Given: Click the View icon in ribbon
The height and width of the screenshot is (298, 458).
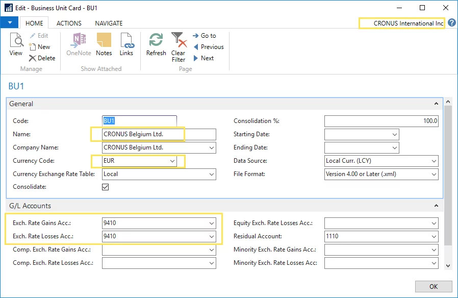Looking at the screenshot, I should (x=16, y=45).
